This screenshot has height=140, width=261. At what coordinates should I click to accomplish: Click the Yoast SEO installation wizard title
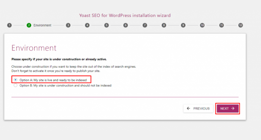click(x=125, y=16)
